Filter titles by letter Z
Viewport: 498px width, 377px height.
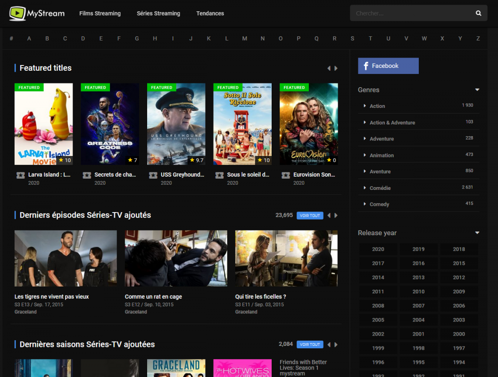click(x=478, y=38)
